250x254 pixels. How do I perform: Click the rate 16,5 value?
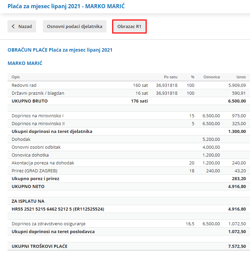(x=190, y=224)
